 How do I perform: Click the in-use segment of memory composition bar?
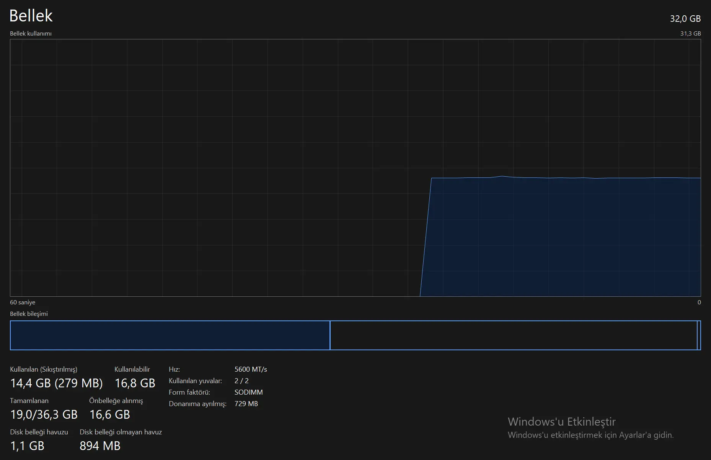pyautogui.click(x=170, y=335)
